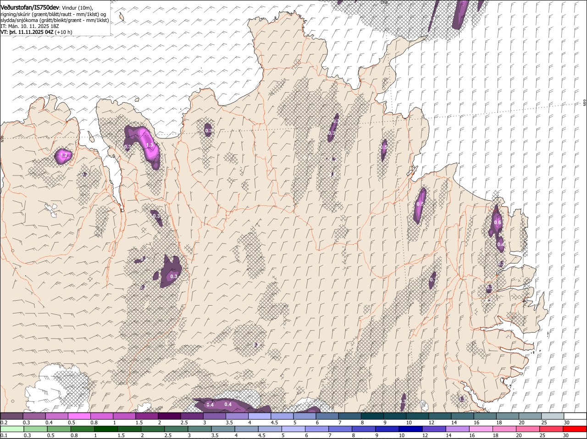Click the 'slydda/snjókoma' legend description line

[55, 20]
